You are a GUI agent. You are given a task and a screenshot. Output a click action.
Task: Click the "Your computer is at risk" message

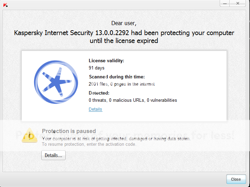point(116,139)
